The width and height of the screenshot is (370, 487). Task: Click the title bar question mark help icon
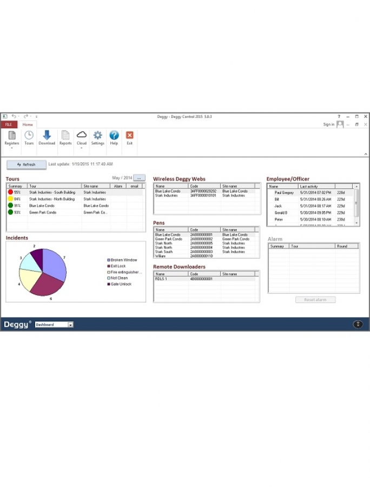(339, 116)
